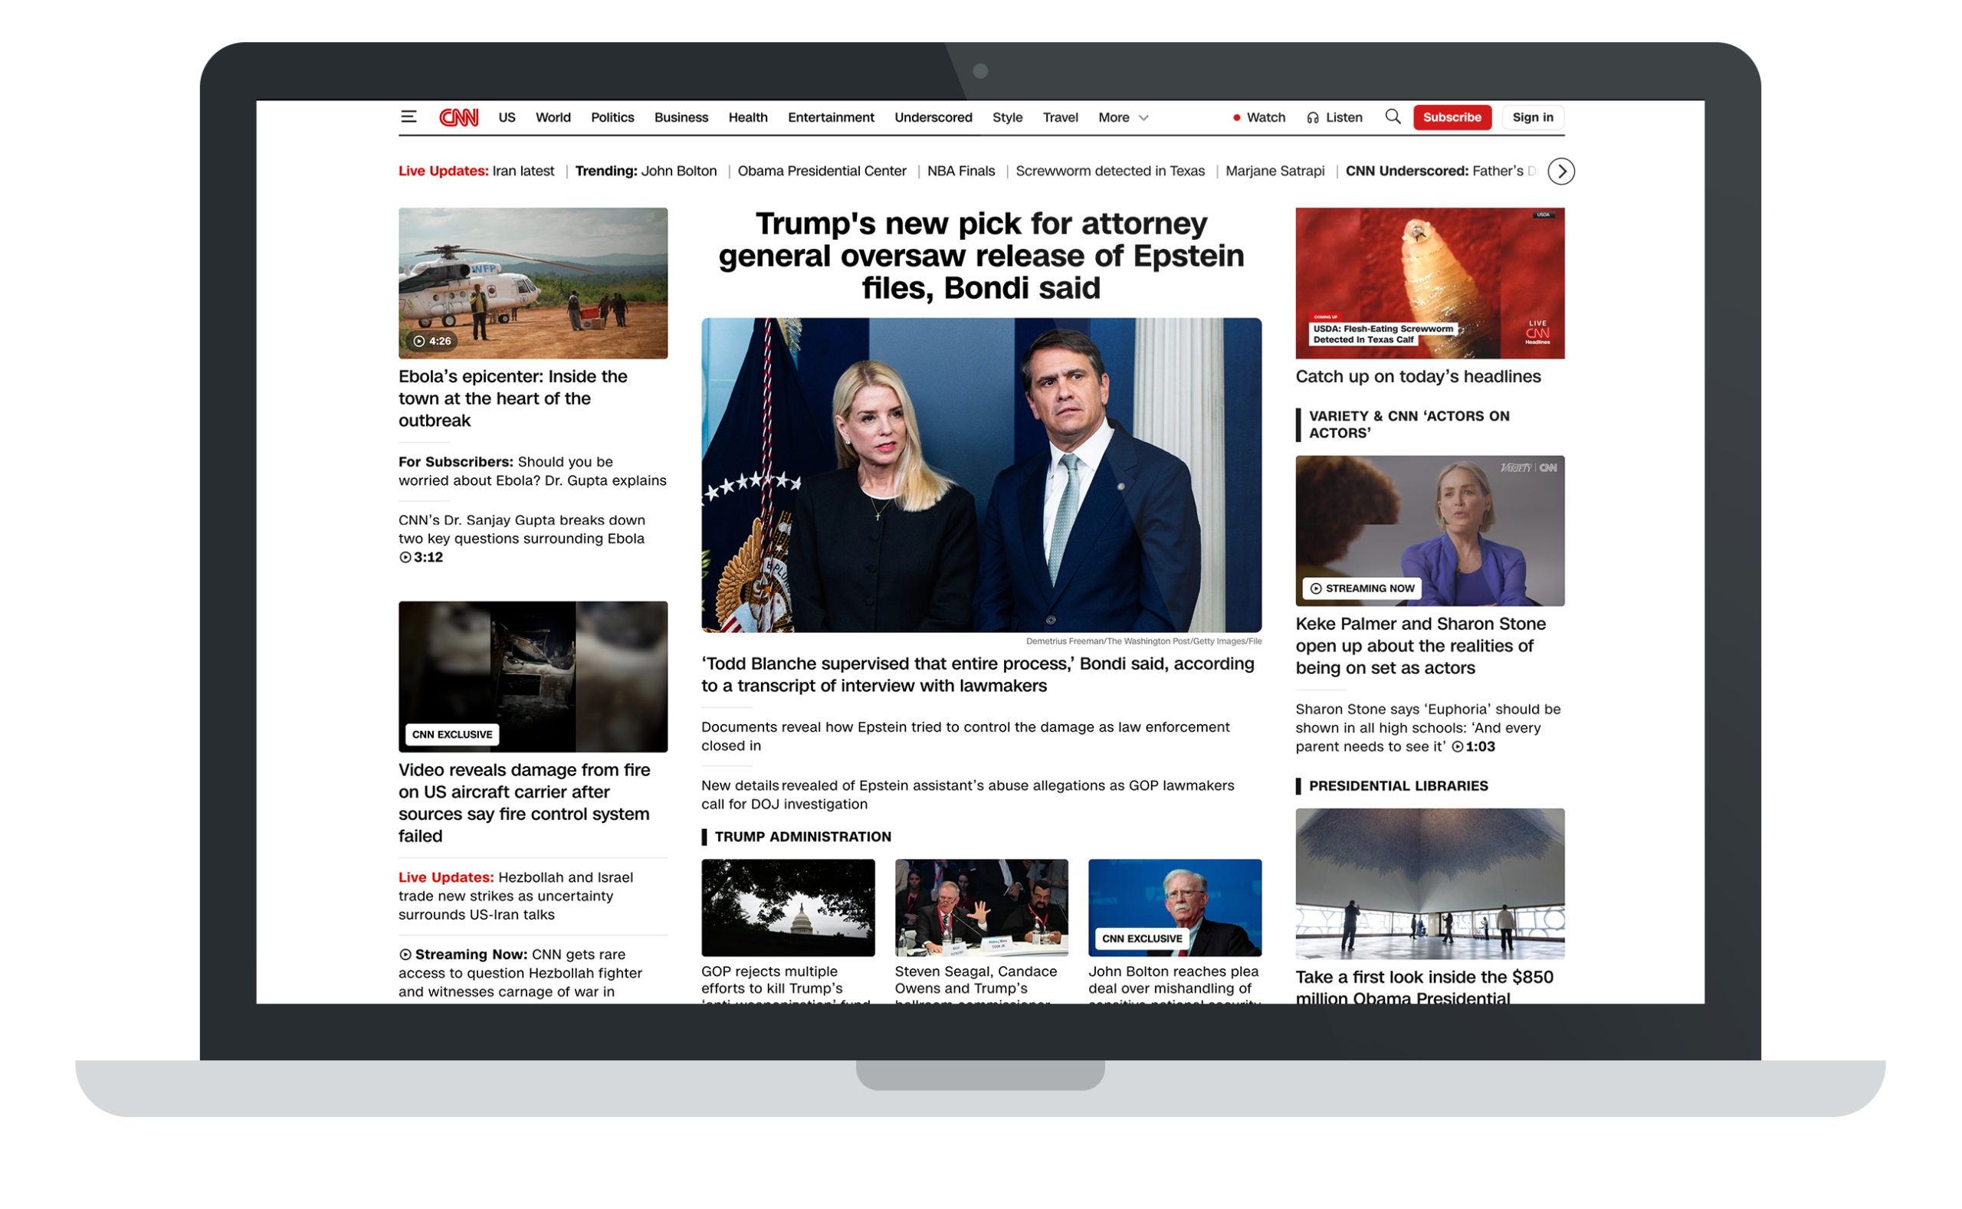Open aircraft carrier fire damage headline
Screen dimensions: 1962x1209
pyautogui.click(x=525, y=803)
